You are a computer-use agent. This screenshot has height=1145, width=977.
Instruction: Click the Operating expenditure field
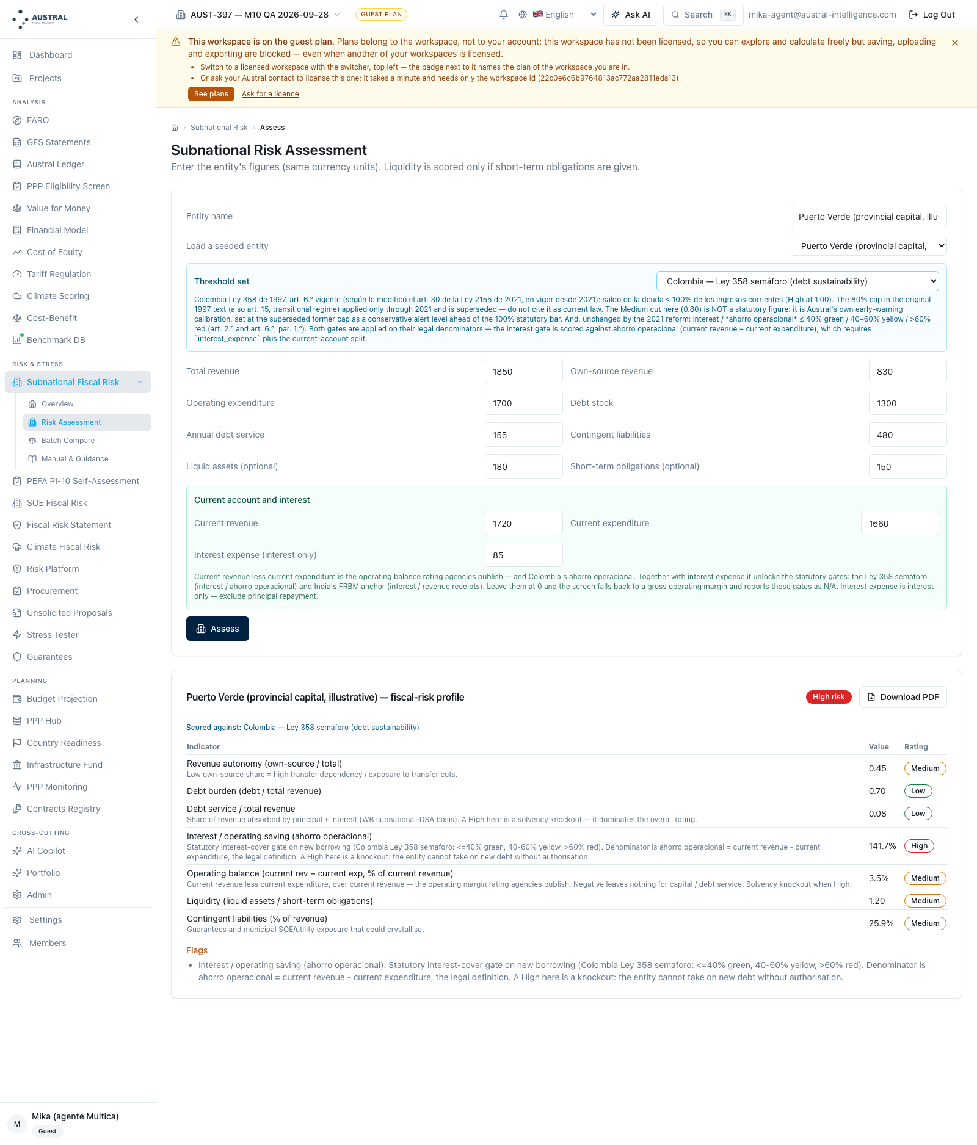coord(523,403)
